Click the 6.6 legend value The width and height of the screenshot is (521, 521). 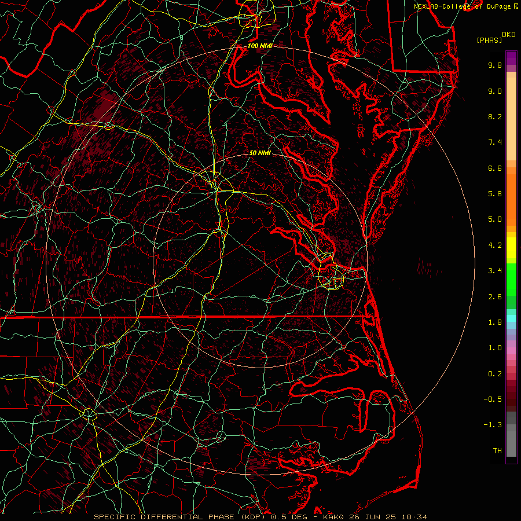click(495, 168)
